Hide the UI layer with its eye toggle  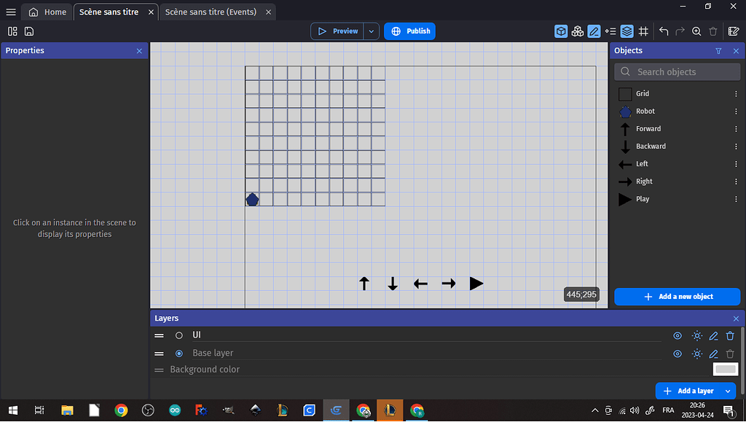[x=678, y=335]
